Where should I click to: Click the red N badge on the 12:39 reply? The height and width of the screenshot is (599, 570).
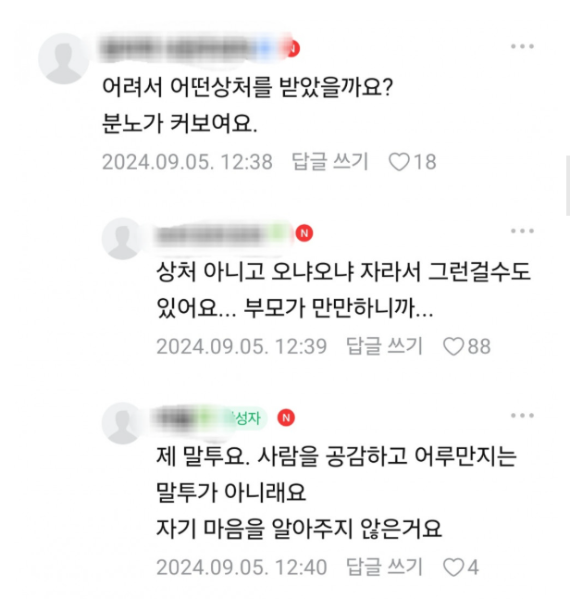[304, 233]
